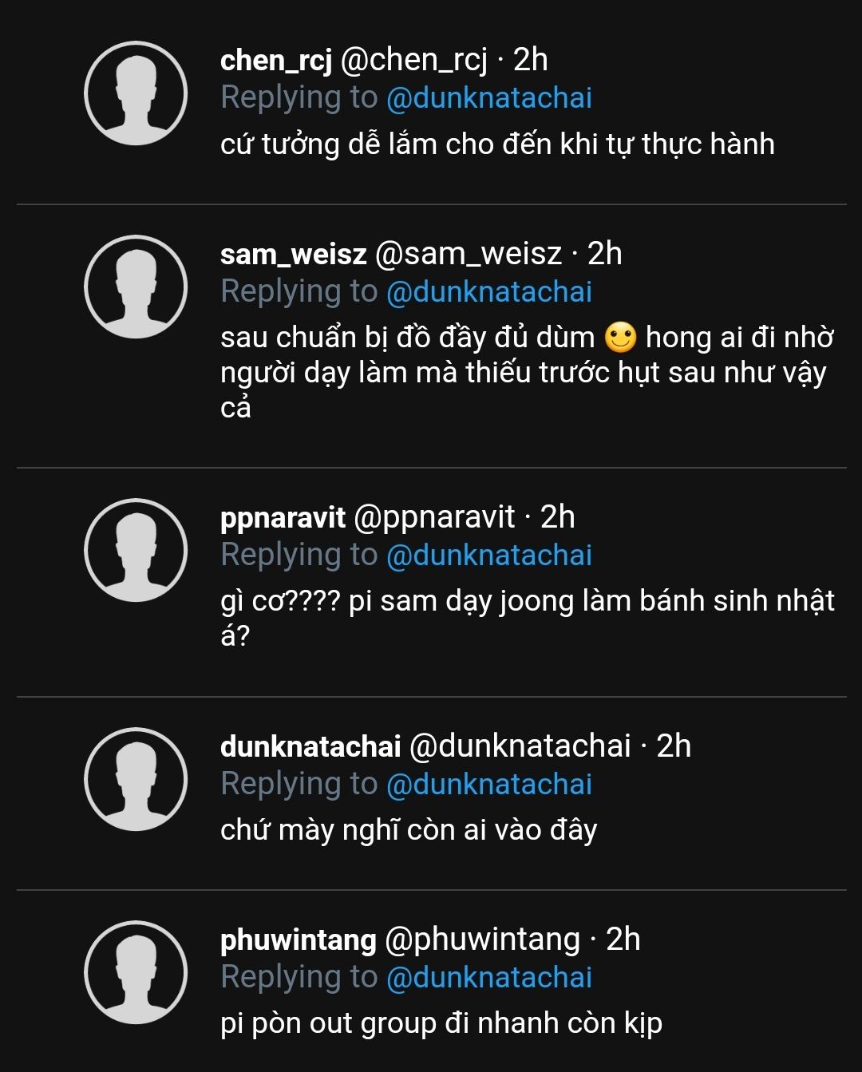The height and width of the screenshot is (1072, 862).
Task: Open dunknatachai's profile avatar
Action: pos(136,780)
